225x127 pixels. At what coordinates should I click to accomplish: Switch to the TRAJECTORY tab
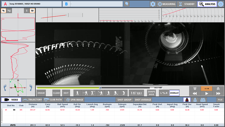tap(32, 100)
